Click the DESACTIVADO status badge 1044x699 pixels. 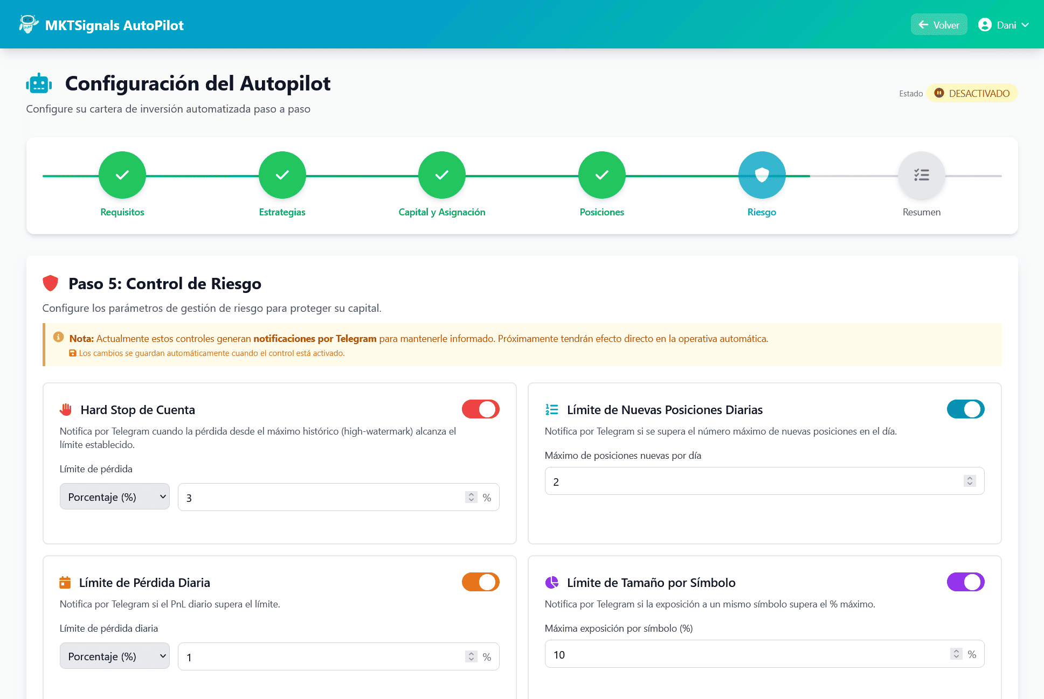pos(972,93)
